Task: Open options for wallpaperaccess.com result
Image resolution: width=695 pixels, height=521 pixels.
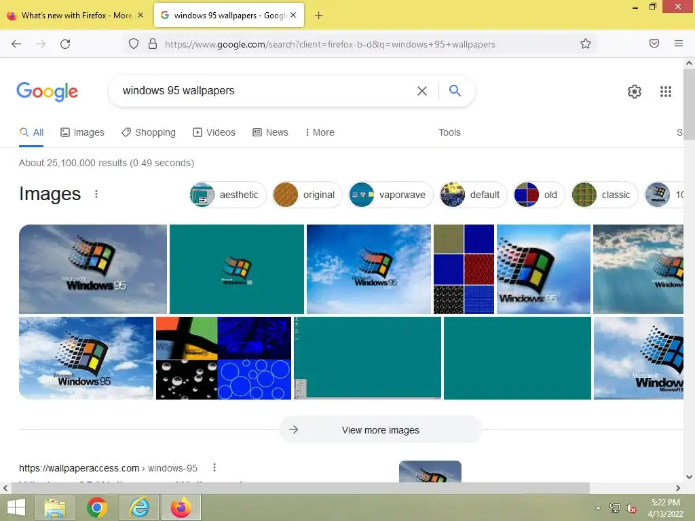Action: tap(214, 467)
